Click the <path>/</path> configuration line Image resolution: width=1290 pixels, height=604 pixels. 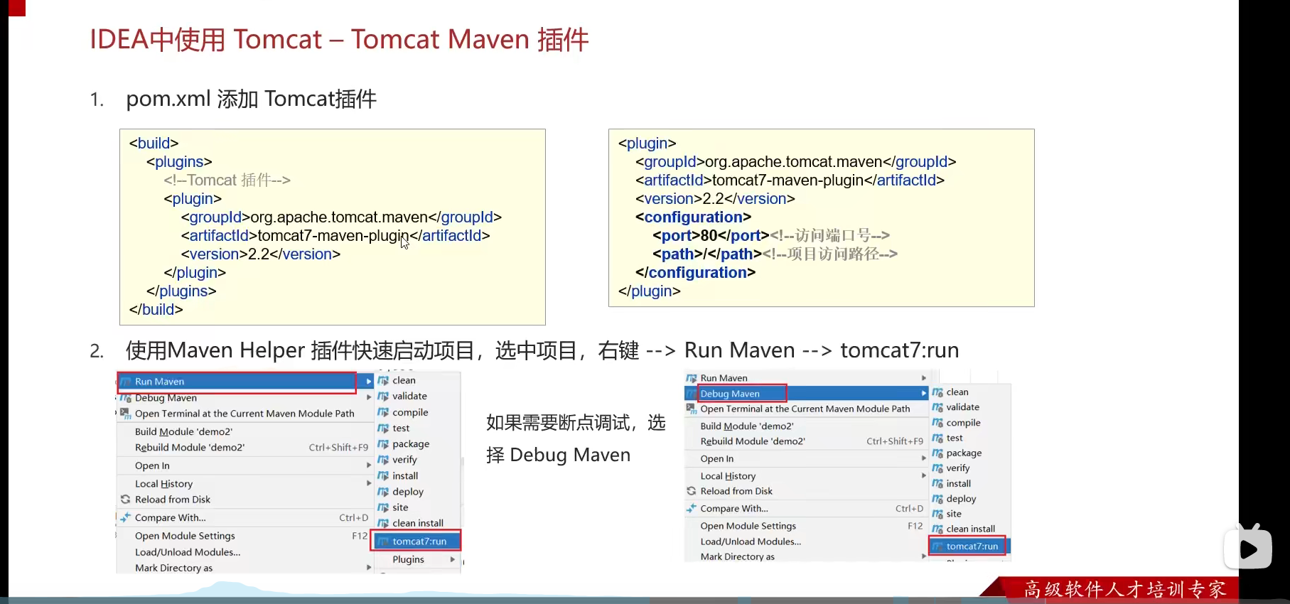click(x=775, y=254)
